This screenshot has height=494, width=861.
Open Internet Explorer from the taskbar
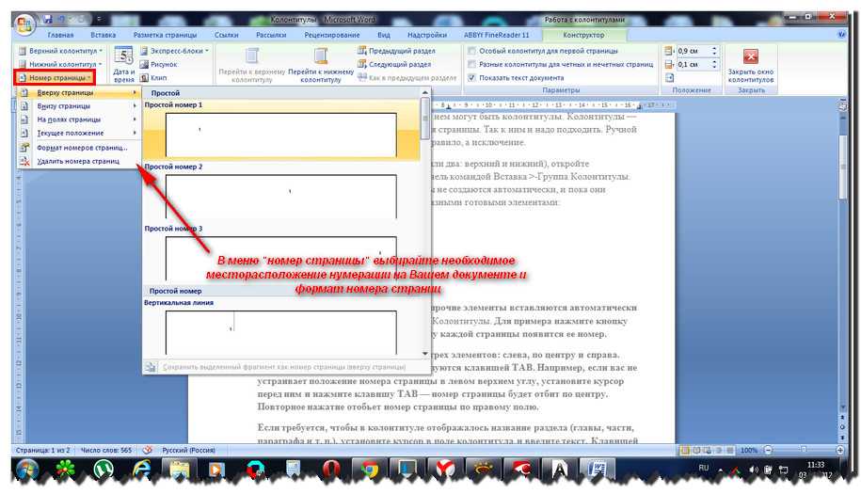coord(141,470)
